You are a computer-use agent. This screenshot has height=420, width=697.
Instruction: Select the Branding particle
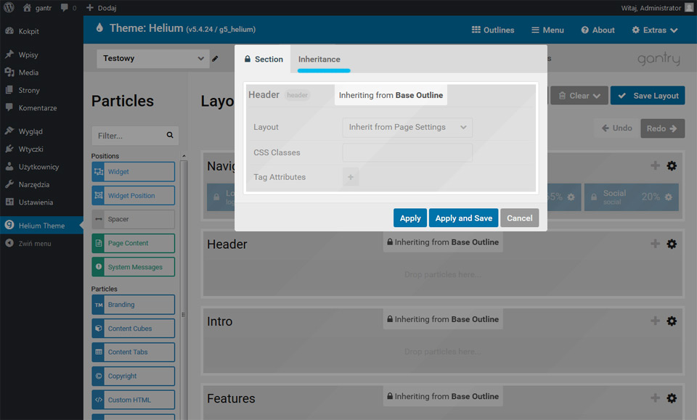134,305
